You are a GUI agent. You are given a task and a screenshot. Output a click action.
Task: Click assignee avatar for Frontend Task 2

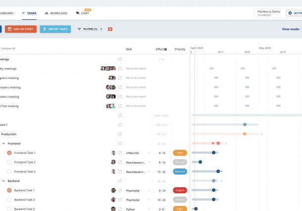(x=113, y=162)
